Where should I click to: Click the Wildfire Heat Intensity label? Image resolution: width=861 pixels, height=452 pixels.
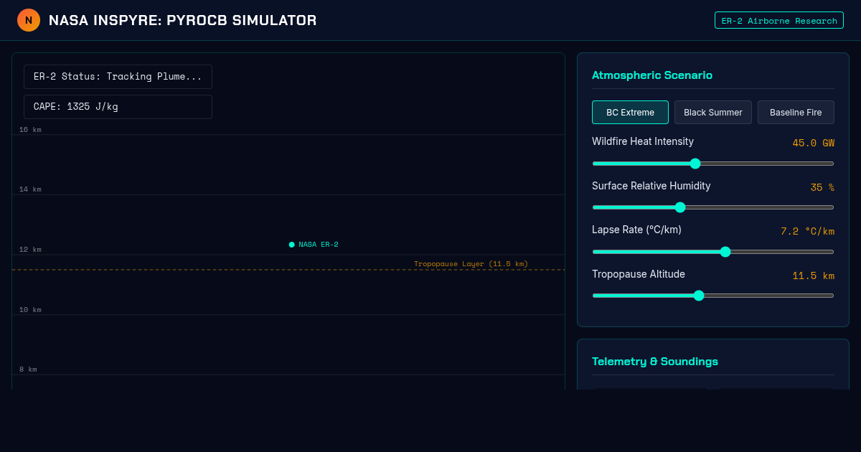click(643, 141)
